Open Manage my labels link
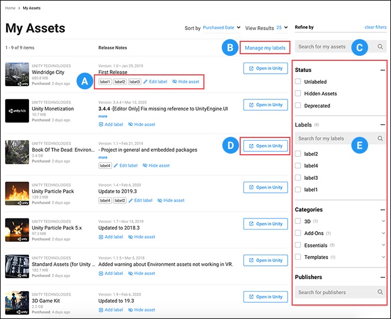 click(265, 48)
